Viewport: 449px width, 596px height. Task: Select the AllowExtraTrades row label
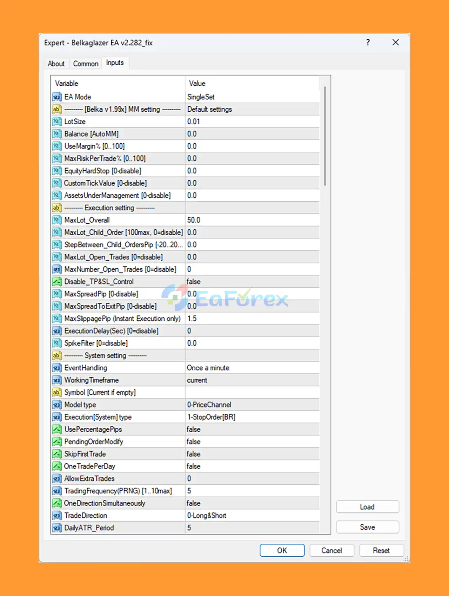coord(89,479)
